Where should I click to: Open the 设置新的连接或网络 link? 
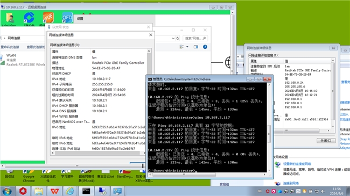pos(297,164)
